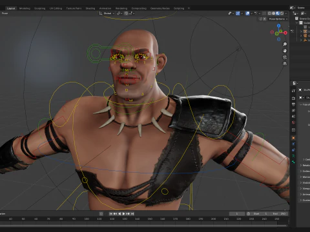Click the End frame field
The image size is (310, 232).
pyautogui.click(x=279, y=214)
